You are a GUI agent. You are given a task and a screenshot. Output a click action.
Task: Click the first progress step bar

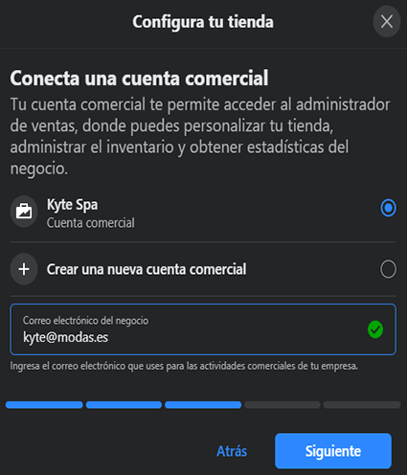pyautogui.click(x=44, y=405)
